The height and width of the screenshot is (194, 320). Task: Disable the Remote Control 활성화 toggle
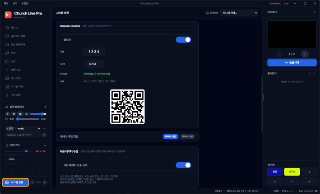click(x=183, y=40)
